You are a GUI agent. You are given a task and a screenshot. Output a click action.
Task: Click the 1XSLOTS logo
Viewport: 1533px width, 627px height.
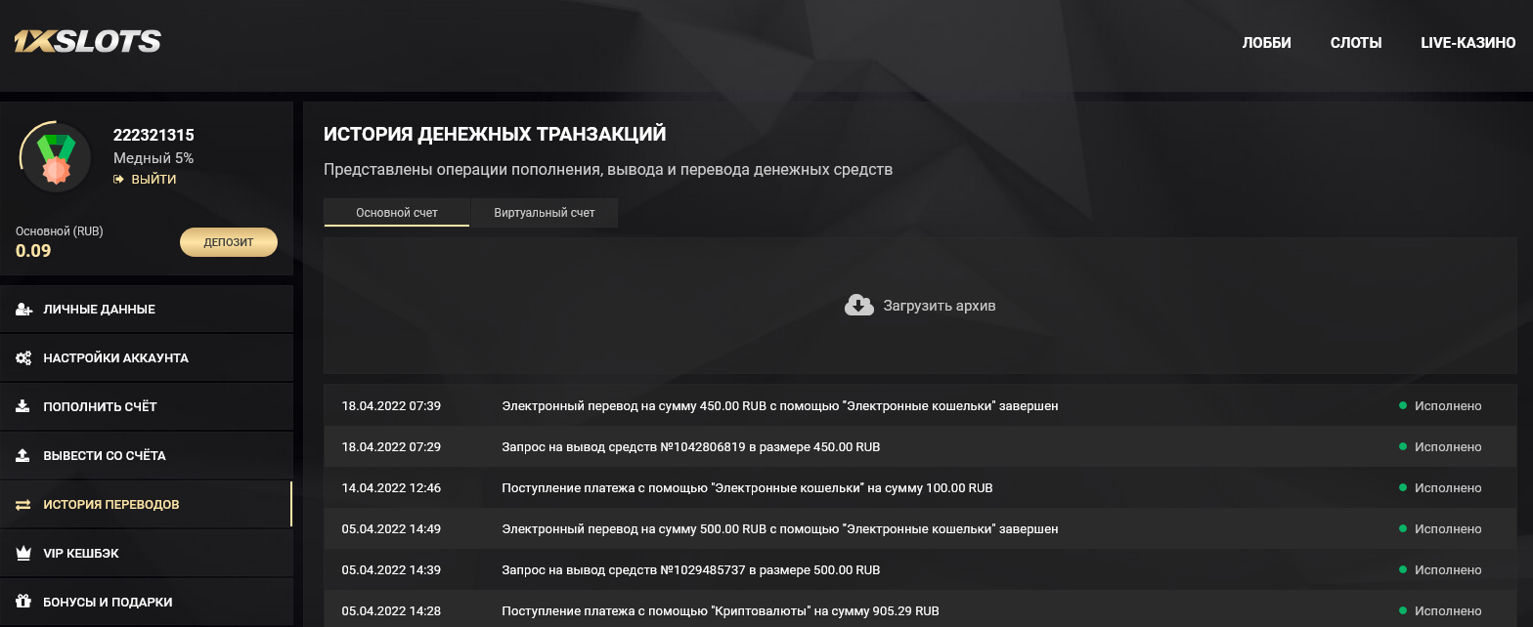[x=87, y=42]
